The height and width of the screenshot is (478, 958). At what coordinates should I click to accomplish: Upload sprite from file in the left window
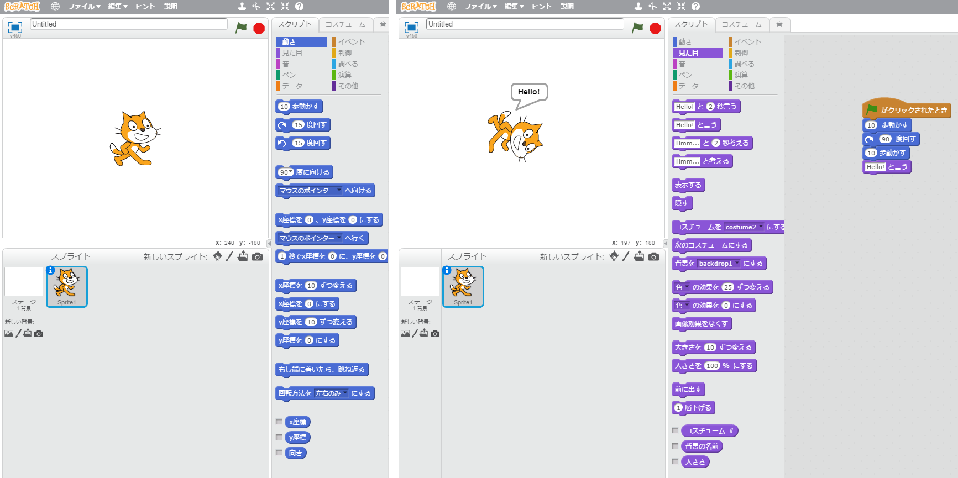click(243, 256)
